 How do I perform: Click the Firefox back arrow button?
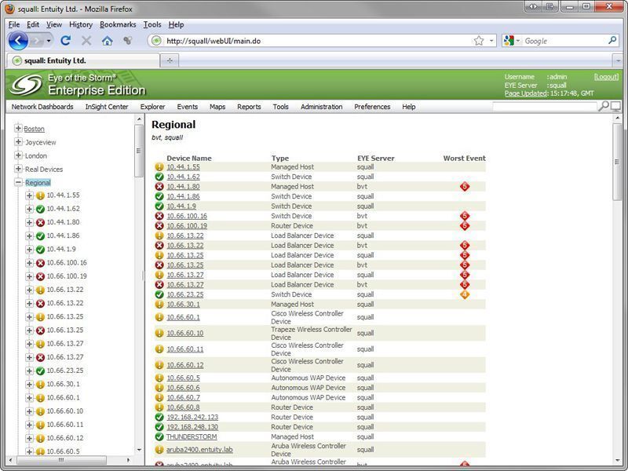(18, 41)
